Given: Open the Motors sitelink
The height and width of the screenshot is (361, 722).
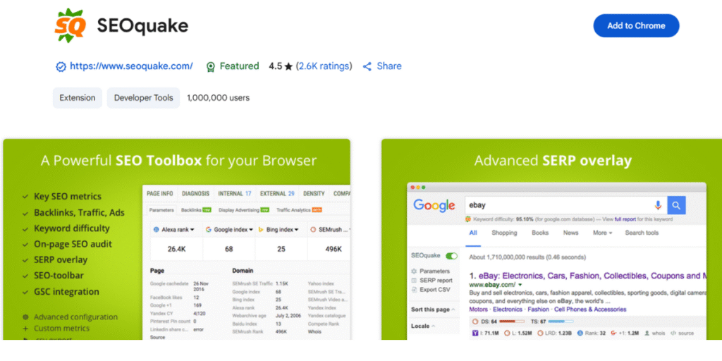Looking at the screenshot, I should point(479,310).
